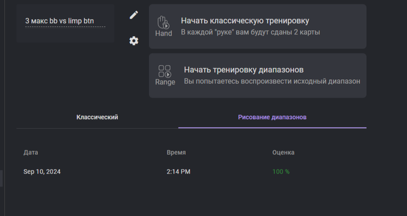Open settings with the gear icon
407x216 pixels.
(134, 41)
